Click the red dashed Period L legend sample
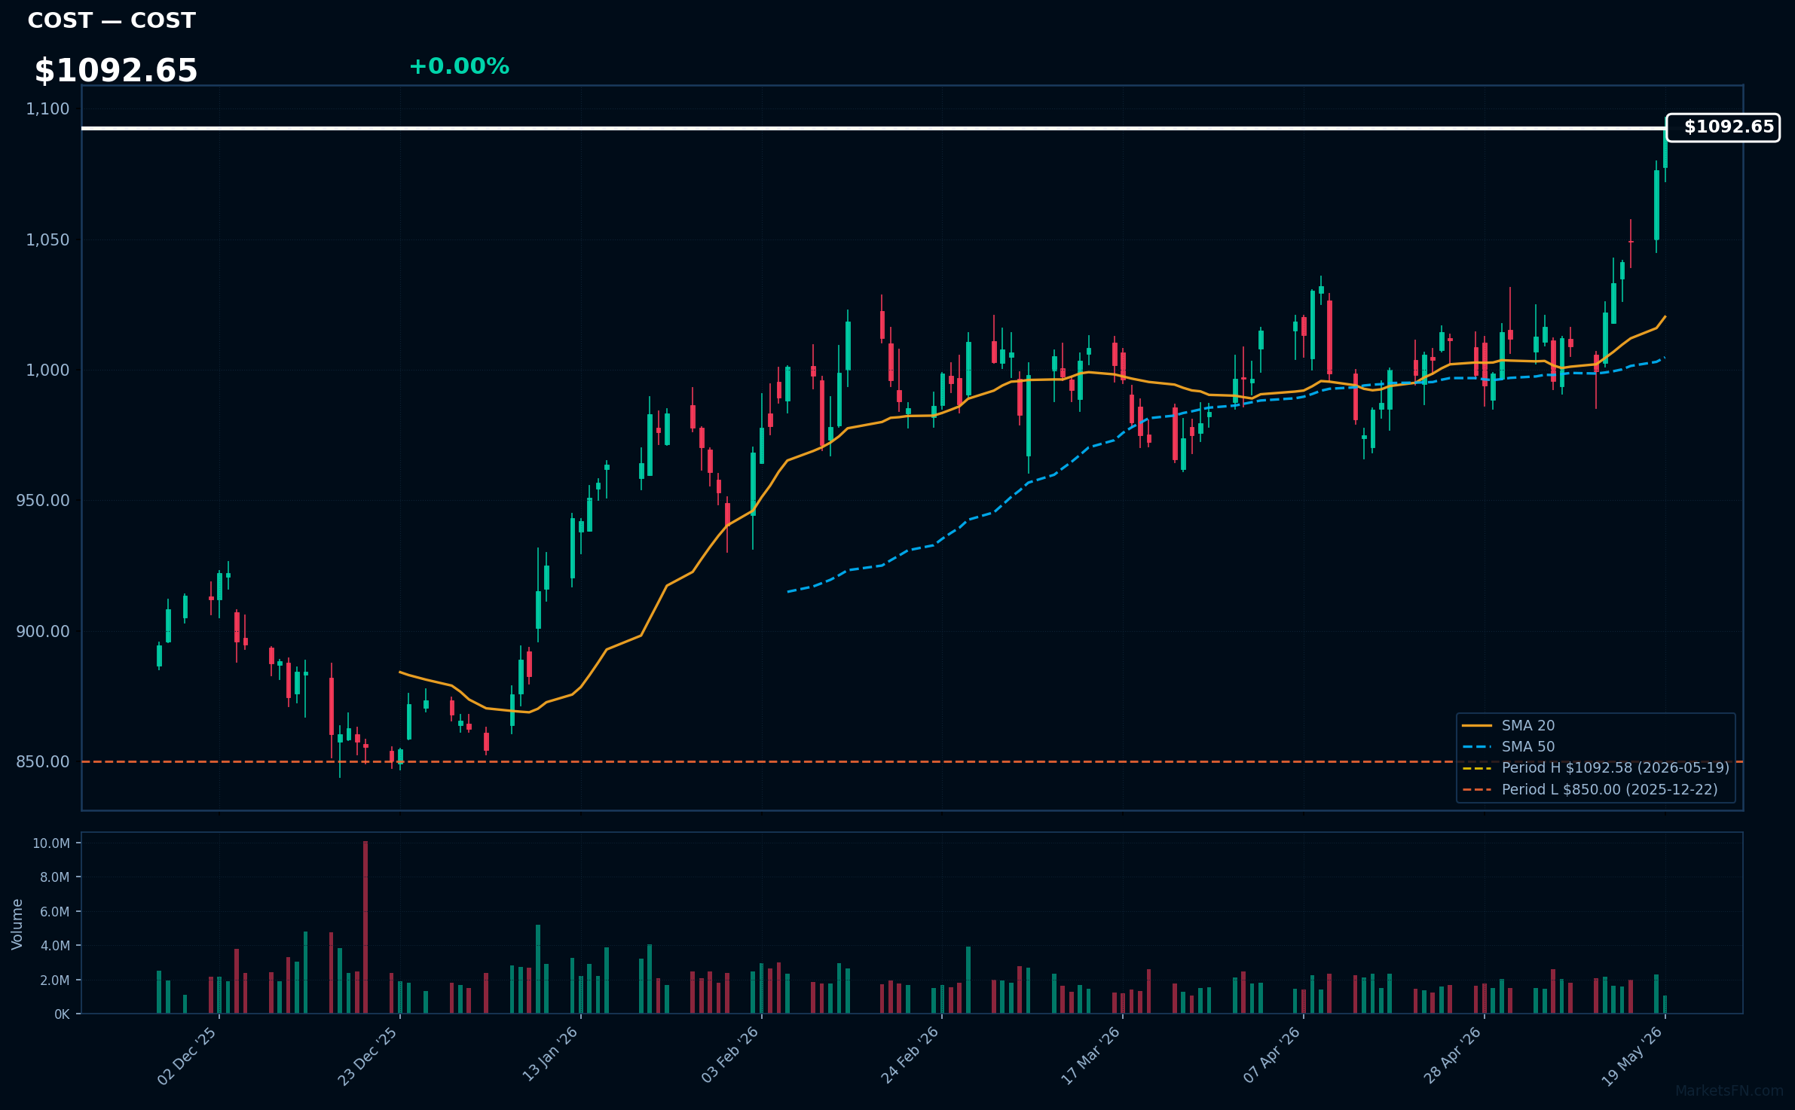This screenshot has width=1795, height=1110. [x=1477, y=790]
